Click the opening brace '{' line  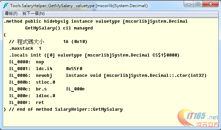(5, 35)
